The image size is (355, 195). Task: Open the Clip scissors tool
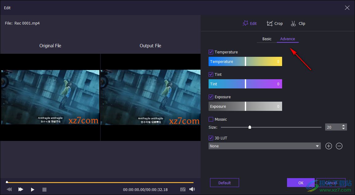pos(298,24)
